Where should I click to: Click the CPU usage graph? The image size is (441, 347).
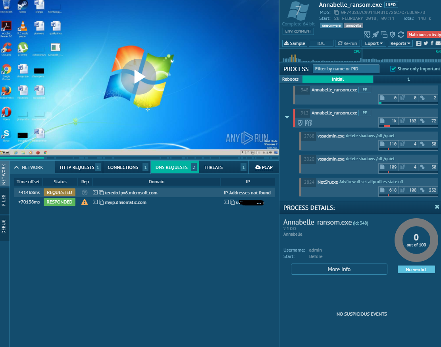point(321,56)
